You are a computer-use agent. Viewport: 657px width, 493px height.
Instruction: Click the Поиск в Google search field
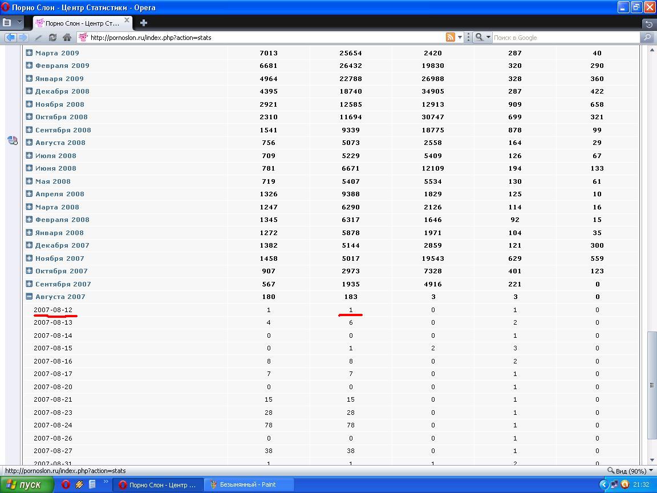566,37
